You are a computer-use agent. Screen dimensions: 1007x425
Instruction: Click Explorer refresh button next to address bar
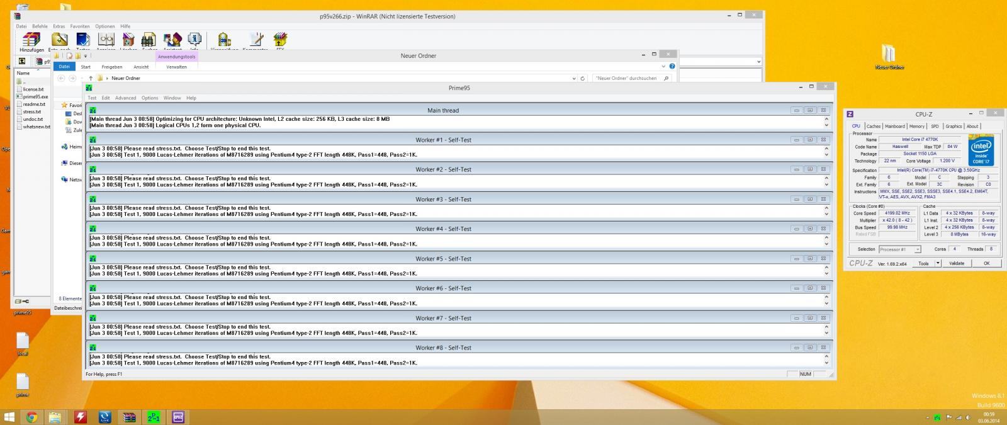point(583,78)
